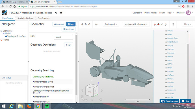Open Spotify from the taskbar

(x=47, y=106)
